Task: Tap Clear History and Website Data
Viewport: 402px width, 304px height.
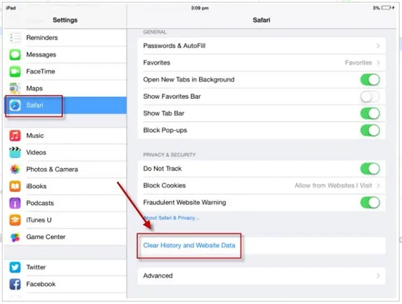Action: (189, 245)
